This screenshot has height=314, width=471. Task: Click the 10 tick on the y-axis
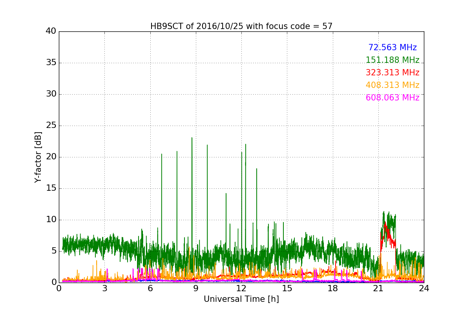point(51,220)
